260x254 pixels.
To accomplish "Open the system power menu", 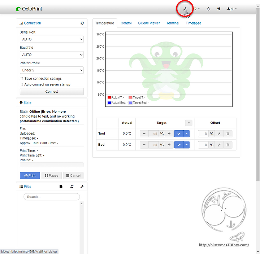I will click(196, 9).
